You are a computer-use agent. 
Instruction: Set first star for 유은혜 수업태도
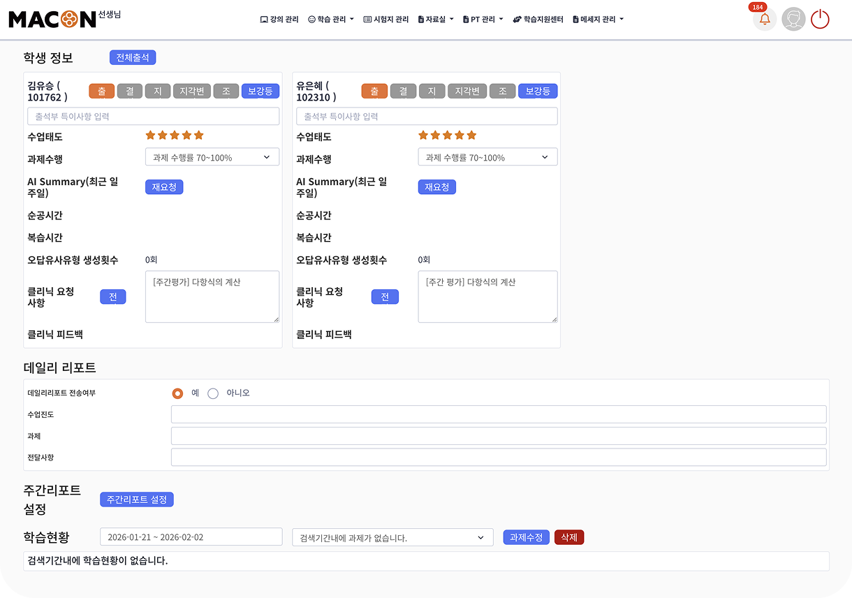pos(423,136)
